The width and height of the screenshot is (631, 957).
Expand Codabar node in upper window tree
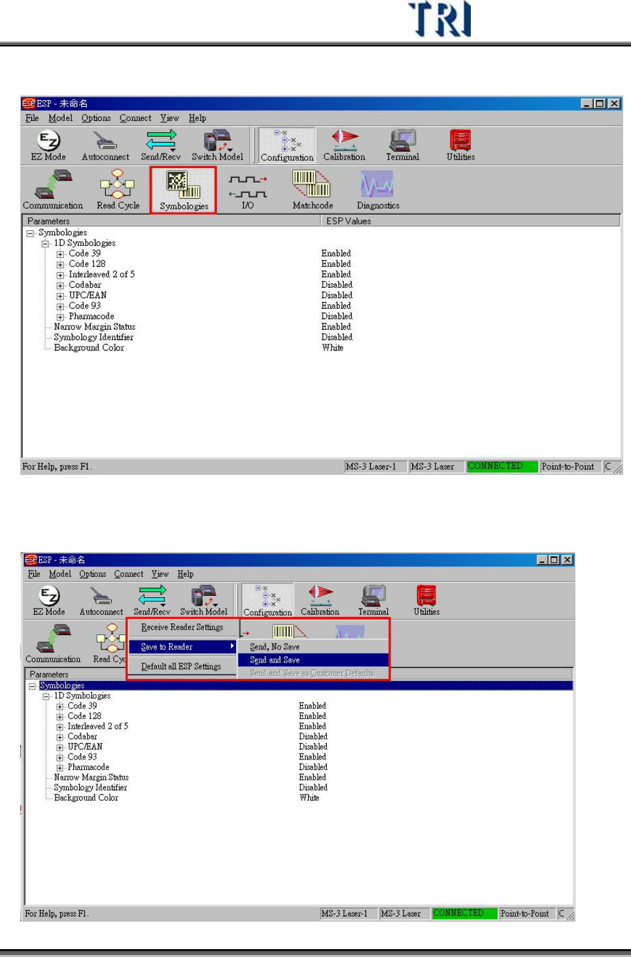coord(60,286)
